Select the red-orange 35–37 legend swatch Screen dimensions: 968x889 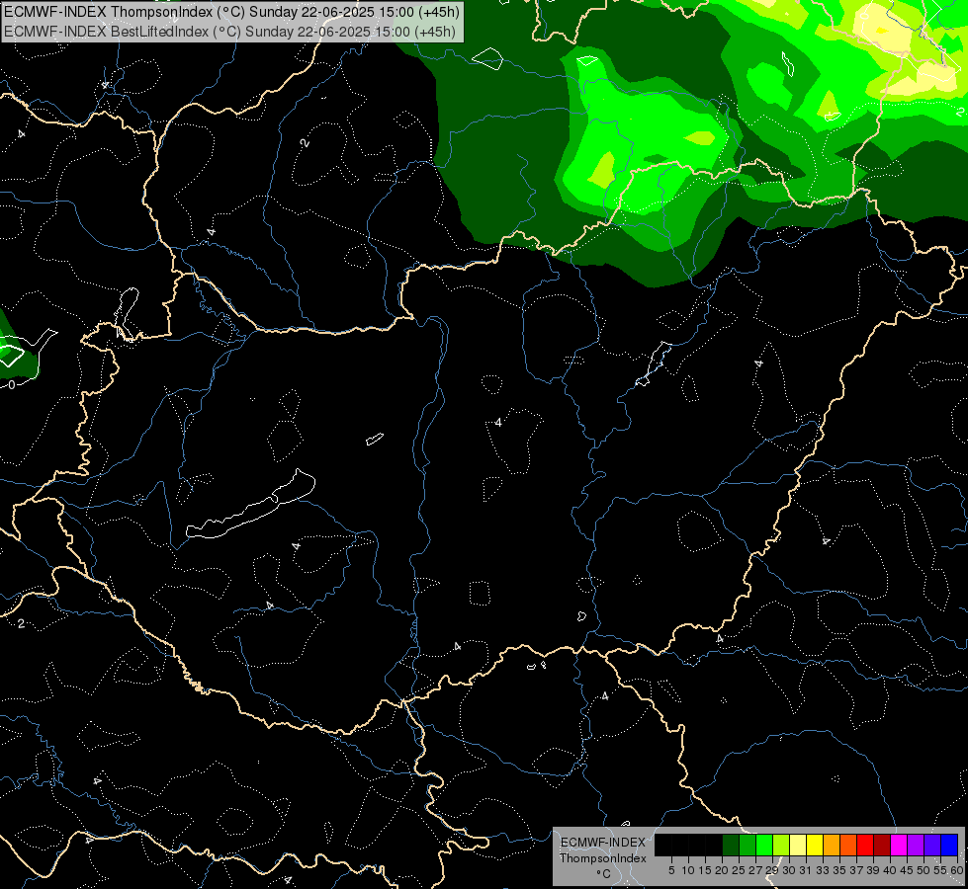coord(848,846)
